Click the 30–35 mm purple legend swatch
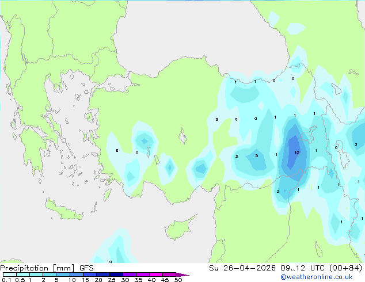The width and height of the screenshot is (365, 282). click(129, 275)
